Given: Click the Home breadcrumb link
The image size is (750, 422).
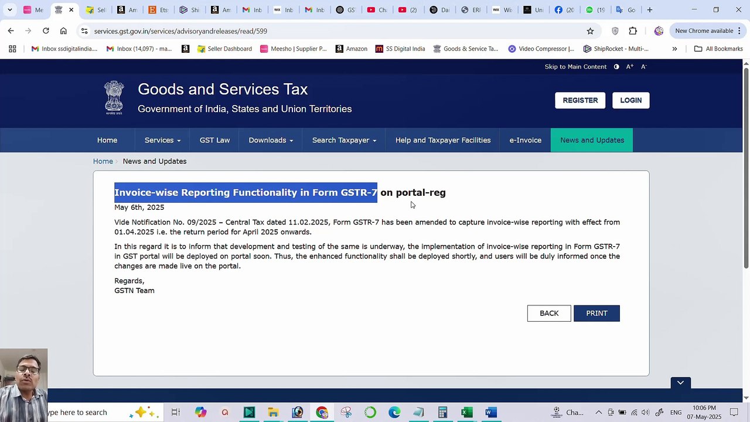Looking at the screenshot, I should tap(103, 161).
